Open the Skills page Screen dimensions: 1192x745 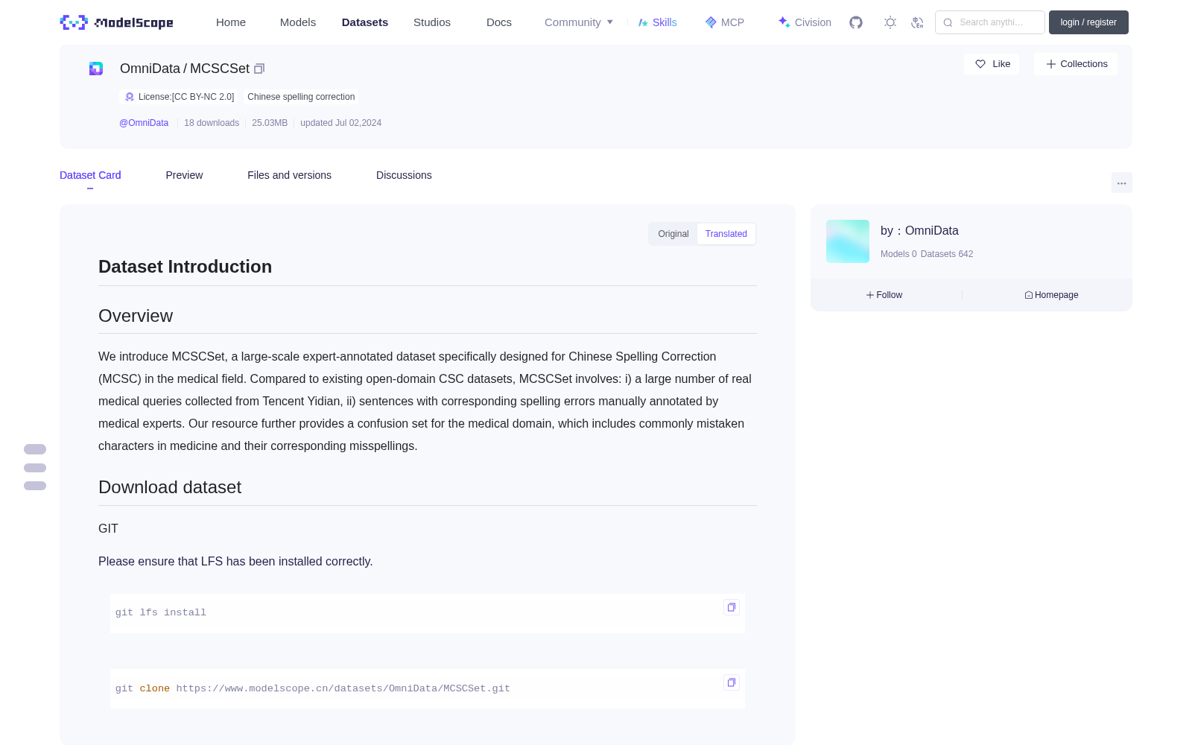click(658, 22)
